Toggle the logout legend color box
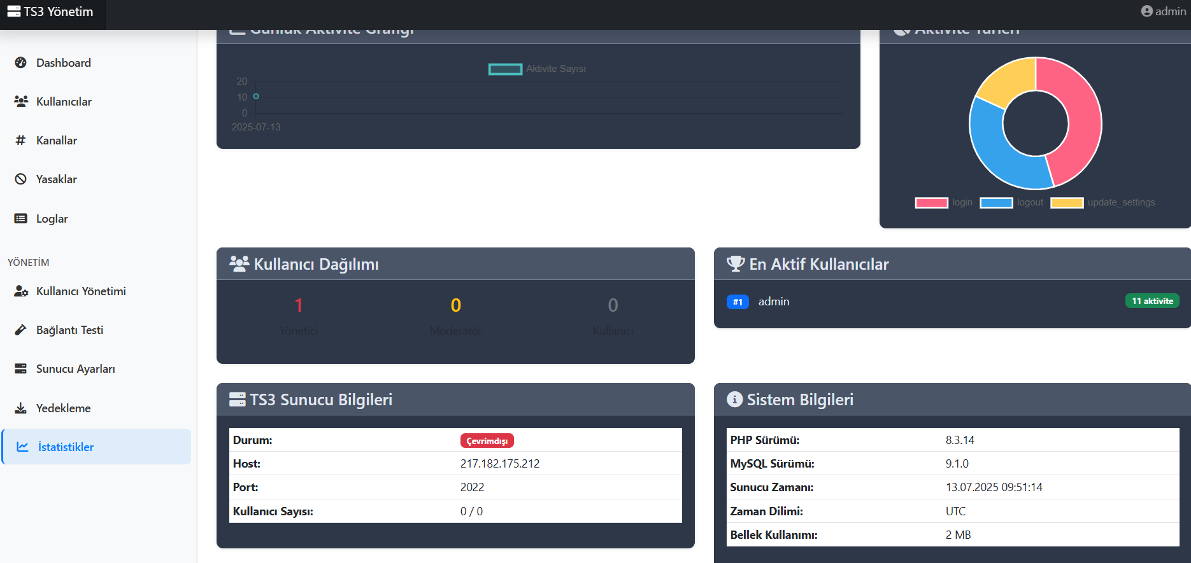Image resolution: width=1191 pixels, height=563 pixels. pos(996,202)
